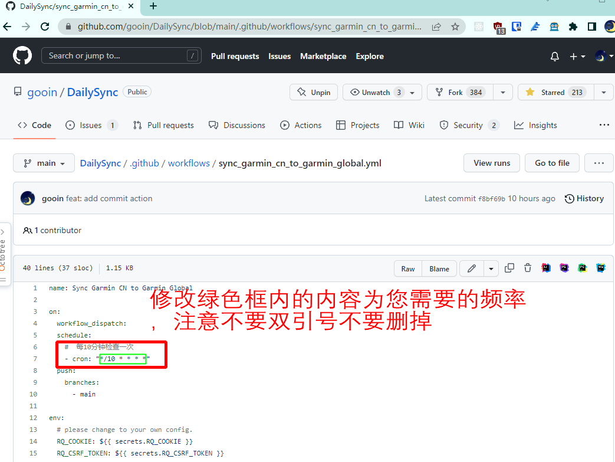Open the Security tab
The width and height of the screenshot is (615, 462).
point(469,125)
